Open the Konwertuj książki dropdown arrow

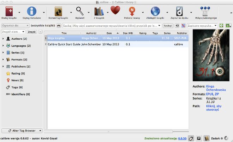(71, 13)
